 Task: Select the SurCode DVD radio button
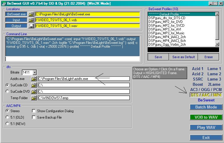coord(7,91)
